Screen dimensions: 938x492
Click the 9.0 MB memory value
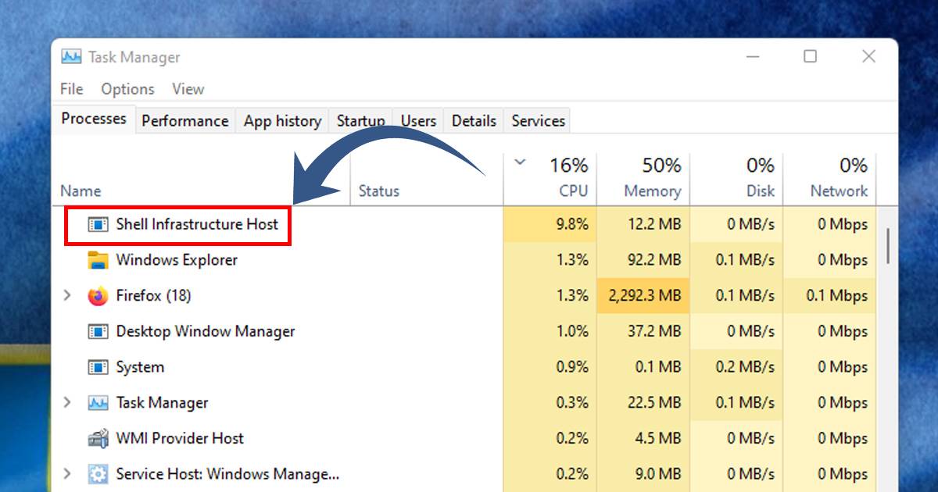658,474
